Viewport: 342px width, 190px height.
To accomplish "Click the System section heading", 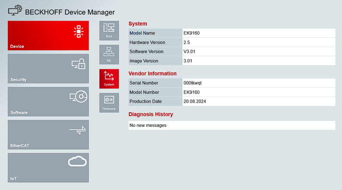I will tap(138, 24).
